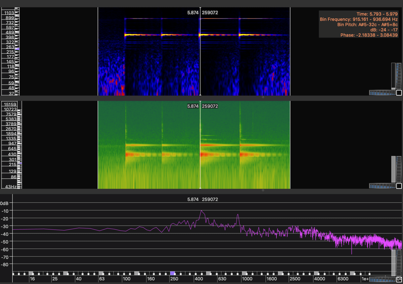This screenshot has height=284, width=403.
Task: Click the 'Bin Frequency: 915.161 - 936.694 Hz' readout
Action: [x=359, y=19]
